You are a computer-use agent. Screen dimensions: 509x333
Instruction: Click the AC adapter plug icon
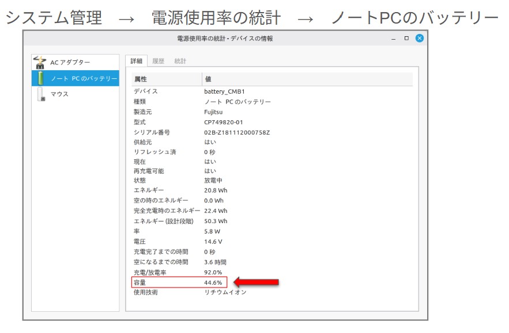pos(39,62)
